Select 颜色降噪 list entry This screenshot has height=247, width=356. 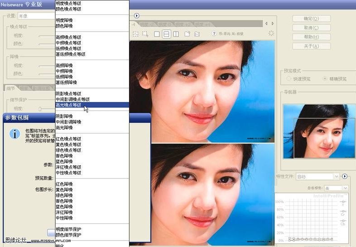coord(92,26)
